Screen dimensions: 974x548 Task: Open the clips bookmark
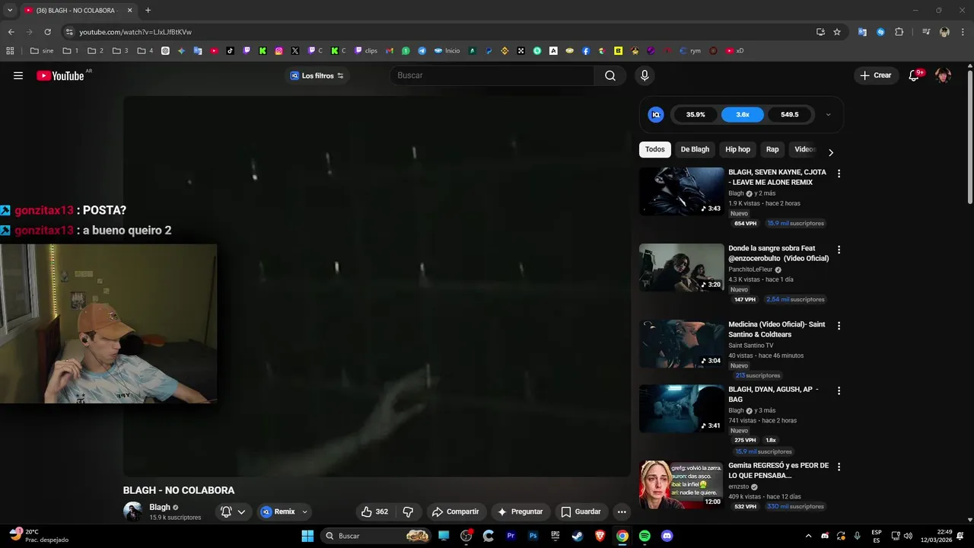366,51
